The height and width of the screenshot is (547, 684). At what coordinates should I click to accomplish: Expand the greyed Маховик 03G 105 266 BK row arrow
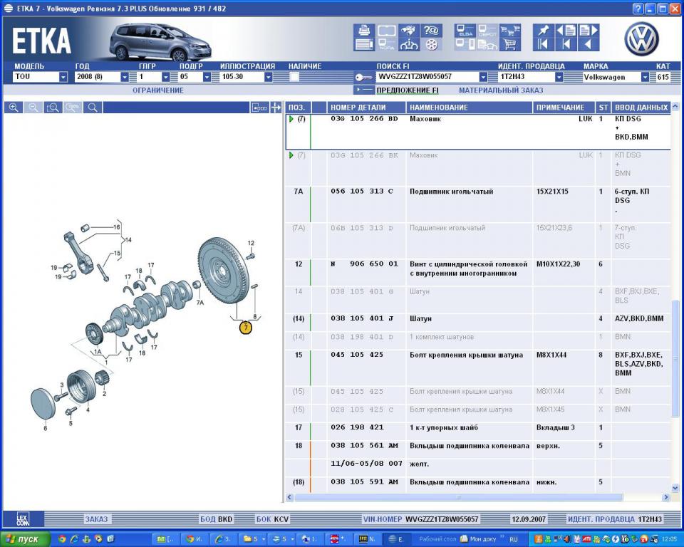tap(291, 155)
